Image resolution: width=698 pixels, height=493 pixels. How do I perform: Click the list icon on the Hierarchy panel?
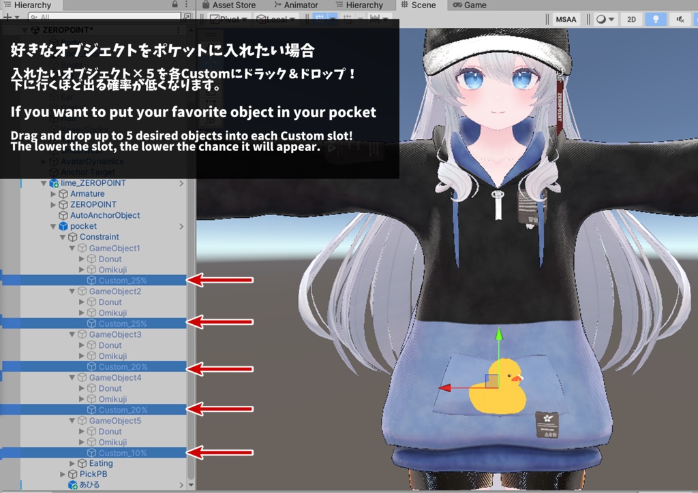[8, 5]
